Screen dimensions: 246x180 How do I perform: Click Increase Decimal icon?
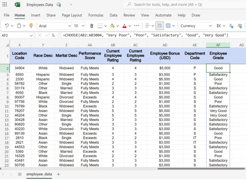[240, 26]
